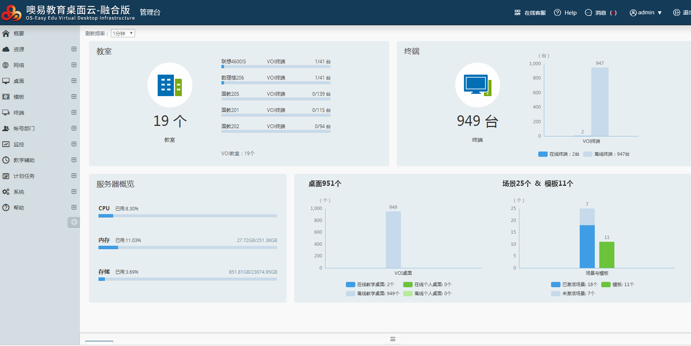Toggle 离线教学桌面 legend entry
The image size is (691, 346).
coord(372,294)
